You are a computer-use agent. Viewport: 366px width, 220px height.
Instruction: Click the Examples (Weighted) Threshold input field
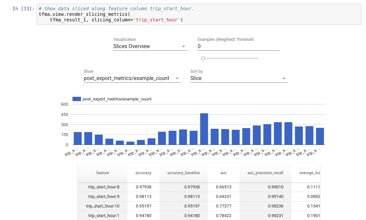coord(237,46)
